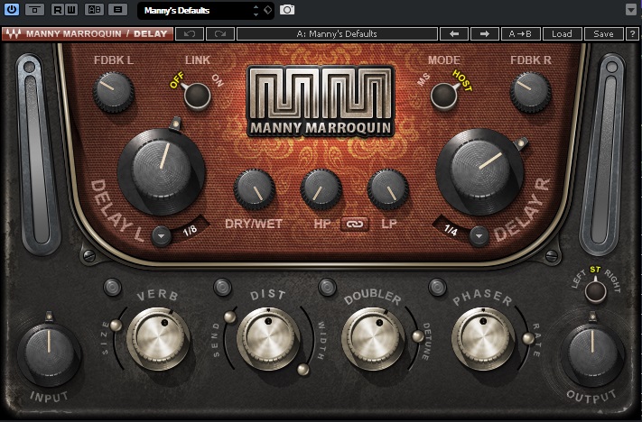The image size is (642, 422).
Task: Switch A/B comparison setting in host bar
Action: point(94,9)
